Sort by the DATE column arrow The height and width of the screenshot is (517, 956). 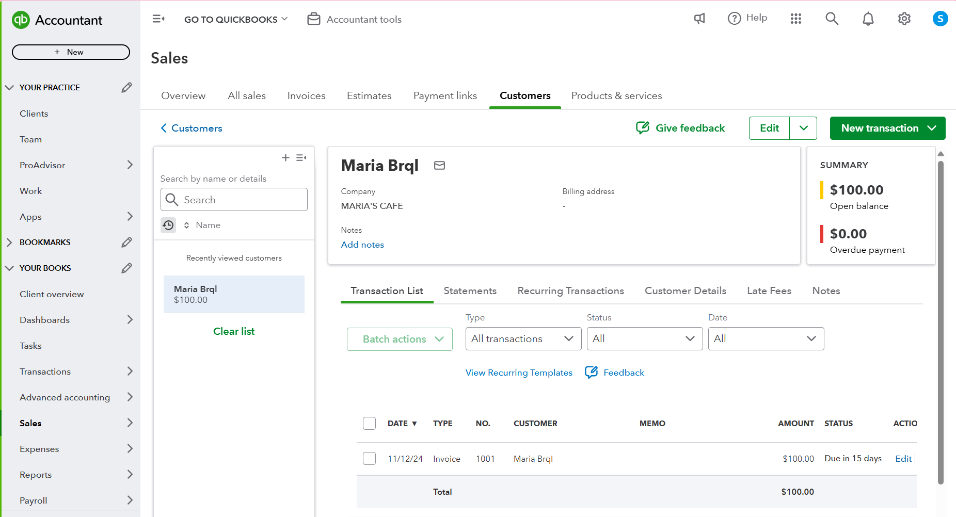[414, 424]
